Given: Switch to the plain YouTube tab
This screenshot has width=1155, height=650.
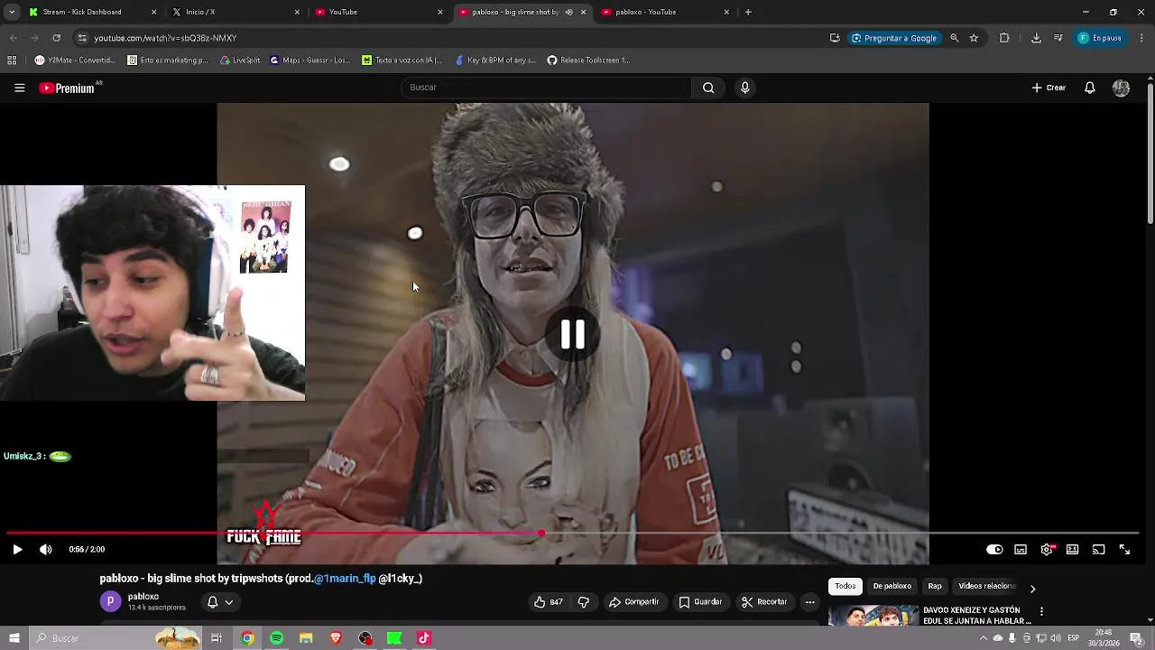Looking at the screenshot, I should (x=380, y=12).
